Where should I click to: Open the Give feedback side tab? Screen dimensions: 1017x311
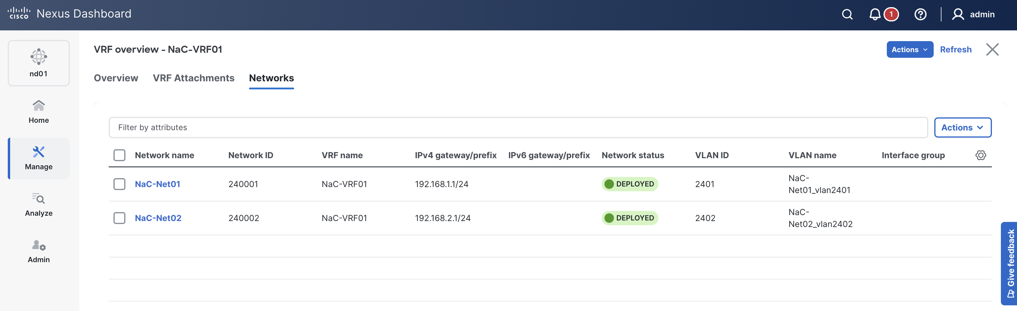point(1010,263)
